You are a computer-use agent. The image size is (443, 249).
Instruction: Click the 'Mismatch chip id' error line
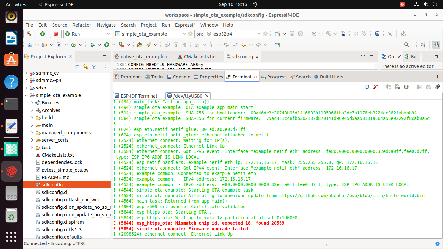click(198, 223)
